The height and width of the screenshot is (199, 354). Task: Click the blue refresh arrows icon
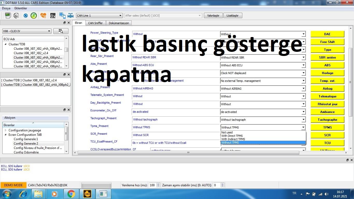tap(25, 16)
